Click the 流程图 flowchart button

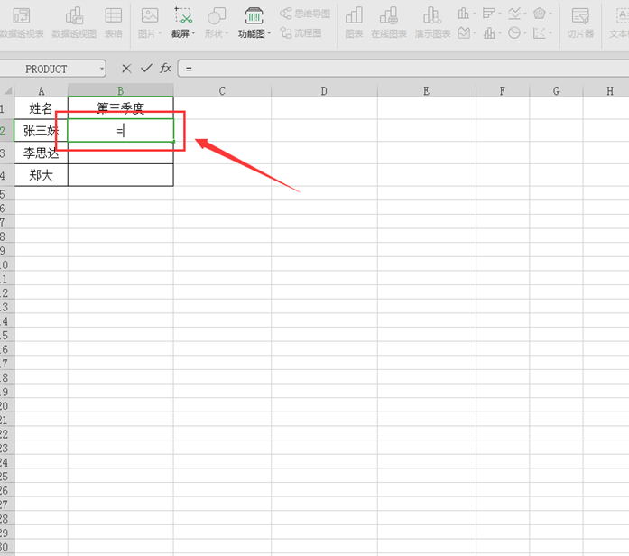[300, 33]
